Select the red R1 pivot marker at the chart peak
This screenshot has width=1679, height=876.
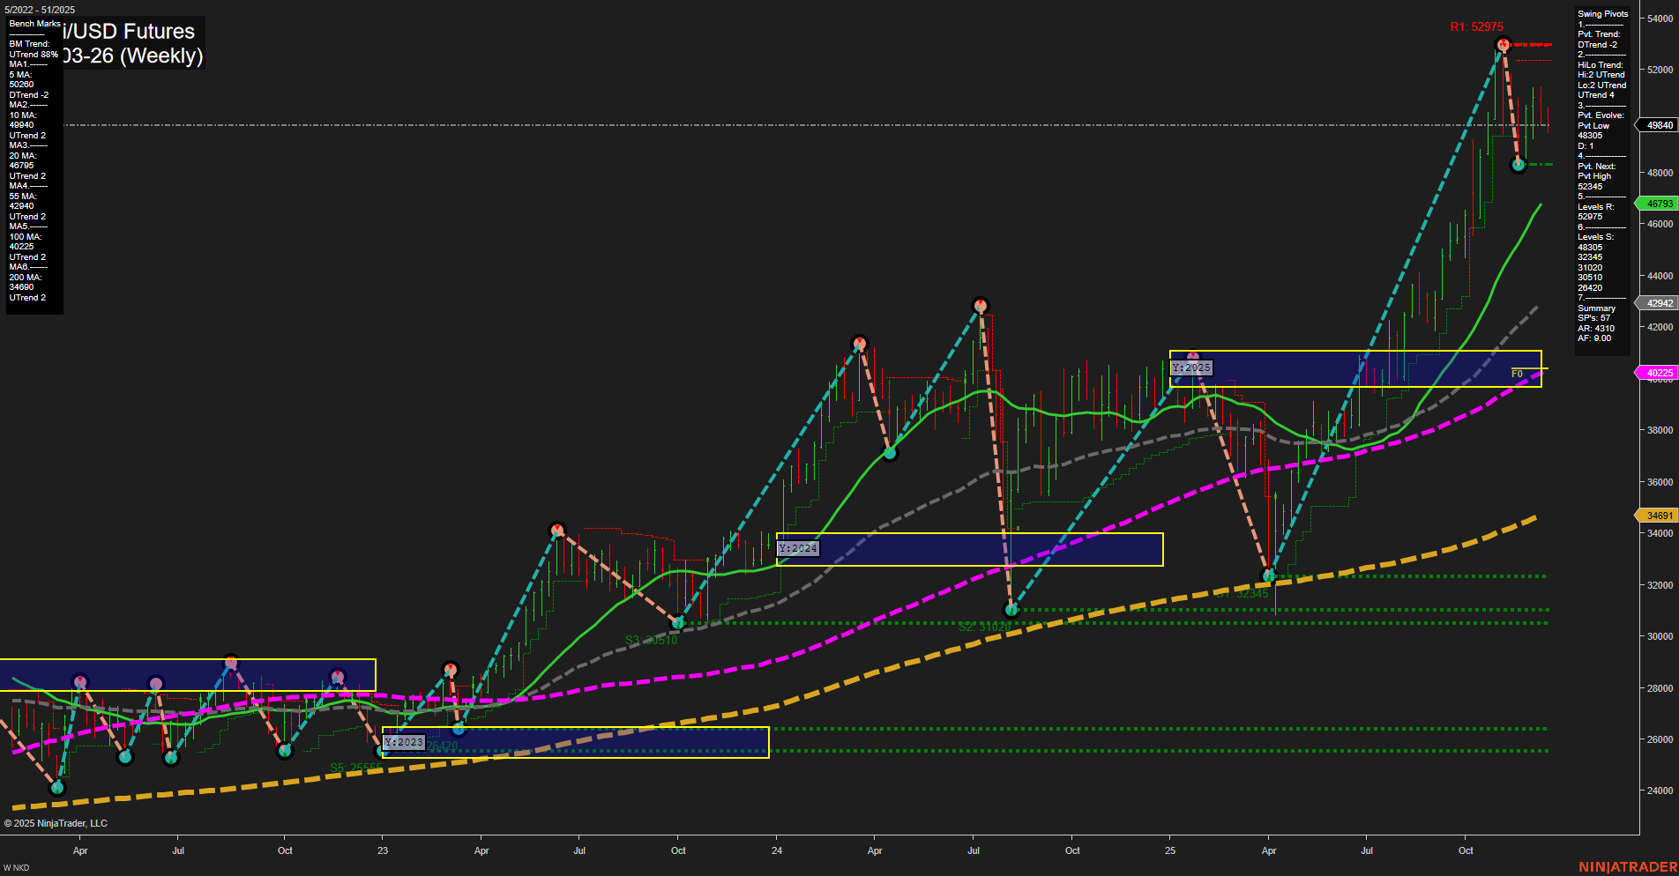(1504, 46)
